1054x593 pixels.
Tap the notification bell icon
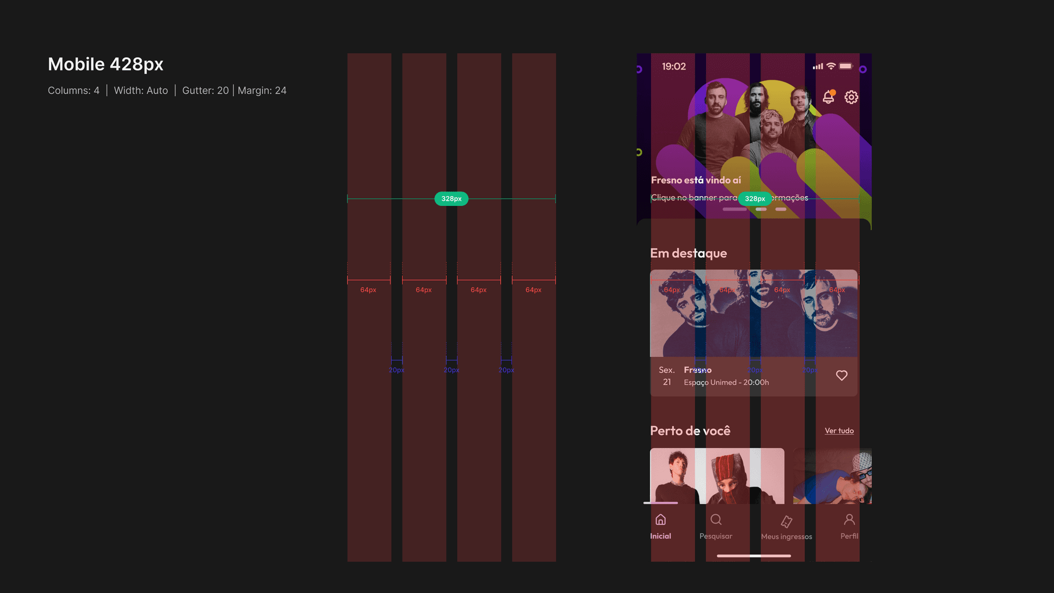tap(828, 97)
